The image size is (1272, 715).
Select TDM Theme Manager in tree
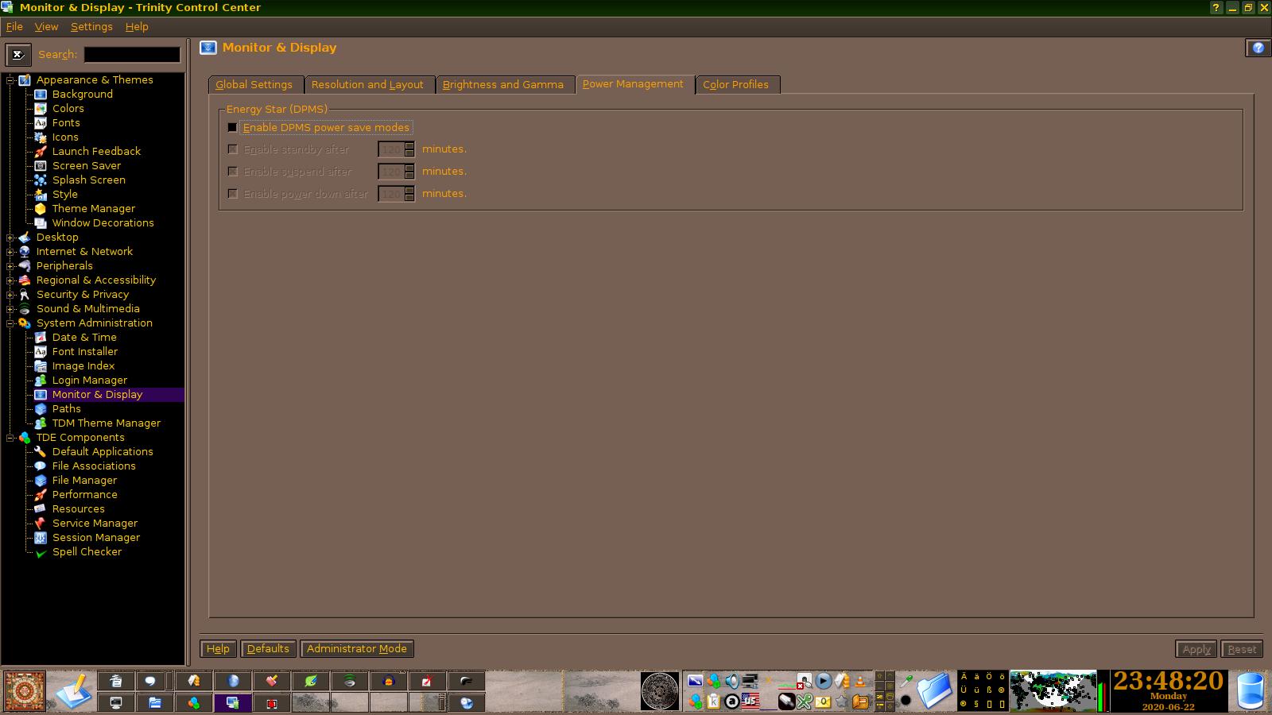click(x=106, y=423)
